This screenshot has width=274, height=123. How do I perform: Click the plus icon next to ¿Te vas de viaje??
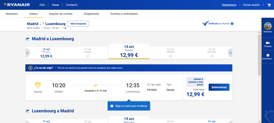[31, 68]
